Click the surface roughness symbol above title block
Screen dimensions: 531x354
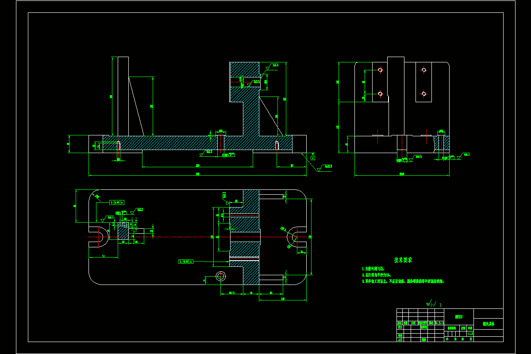433,304
